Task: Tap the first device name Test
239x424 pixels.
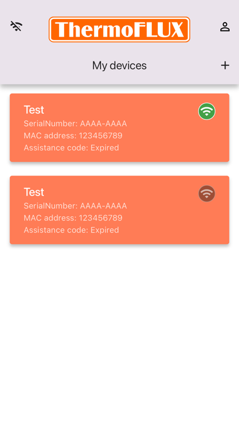Action: click(34, 110)
